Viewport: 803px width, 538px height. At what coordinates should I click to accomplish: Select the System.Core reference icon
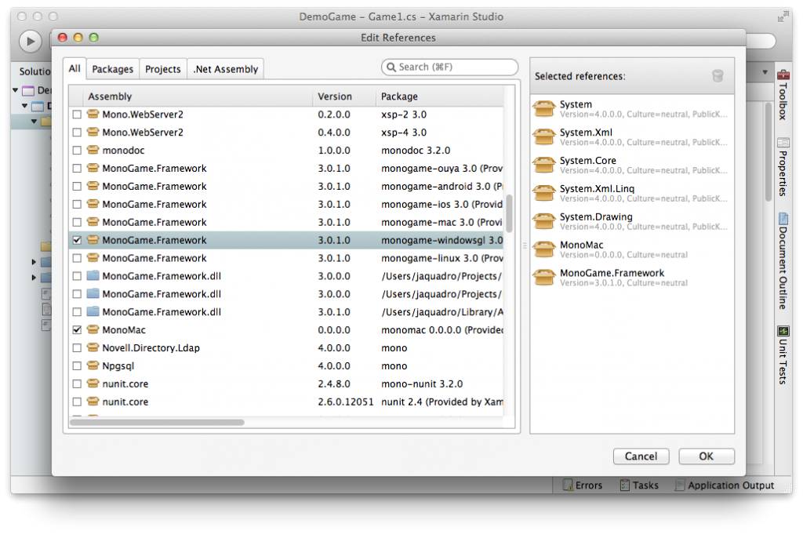[x=544, y=165]
